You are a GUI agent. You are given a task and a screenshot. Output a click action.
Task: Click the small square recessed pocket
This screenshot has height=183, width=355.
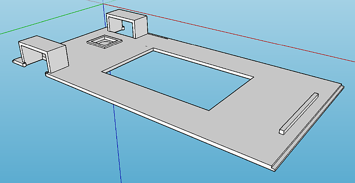105,42
